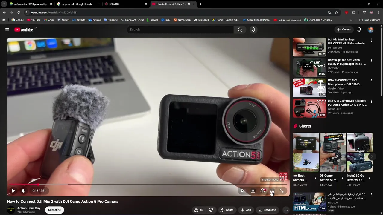The image size is (383, 215).
Task: Open the media controls icon in toolbar
Action: [x=364, y=13]
